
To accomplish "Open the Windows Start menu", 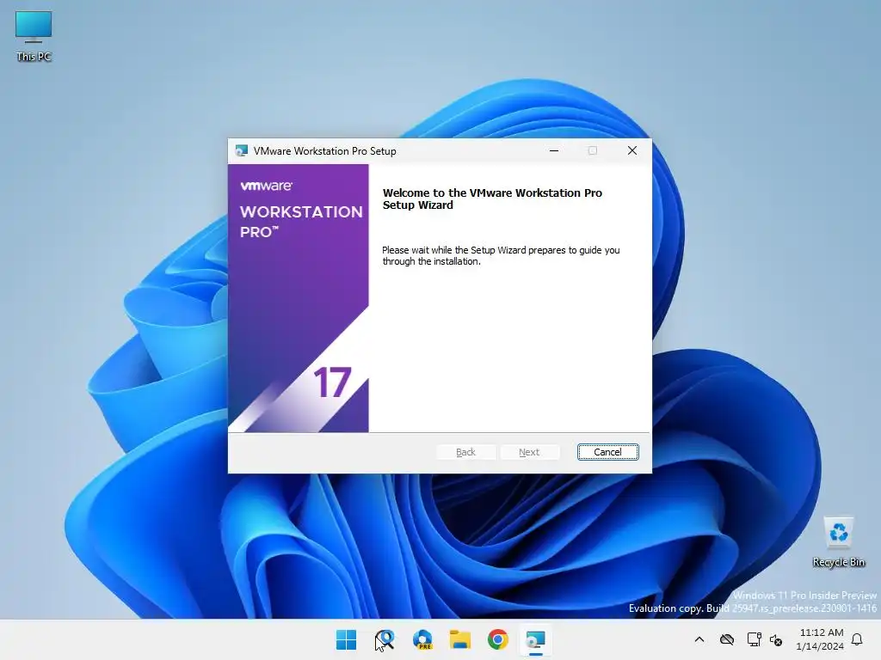I will pos(346,639).
